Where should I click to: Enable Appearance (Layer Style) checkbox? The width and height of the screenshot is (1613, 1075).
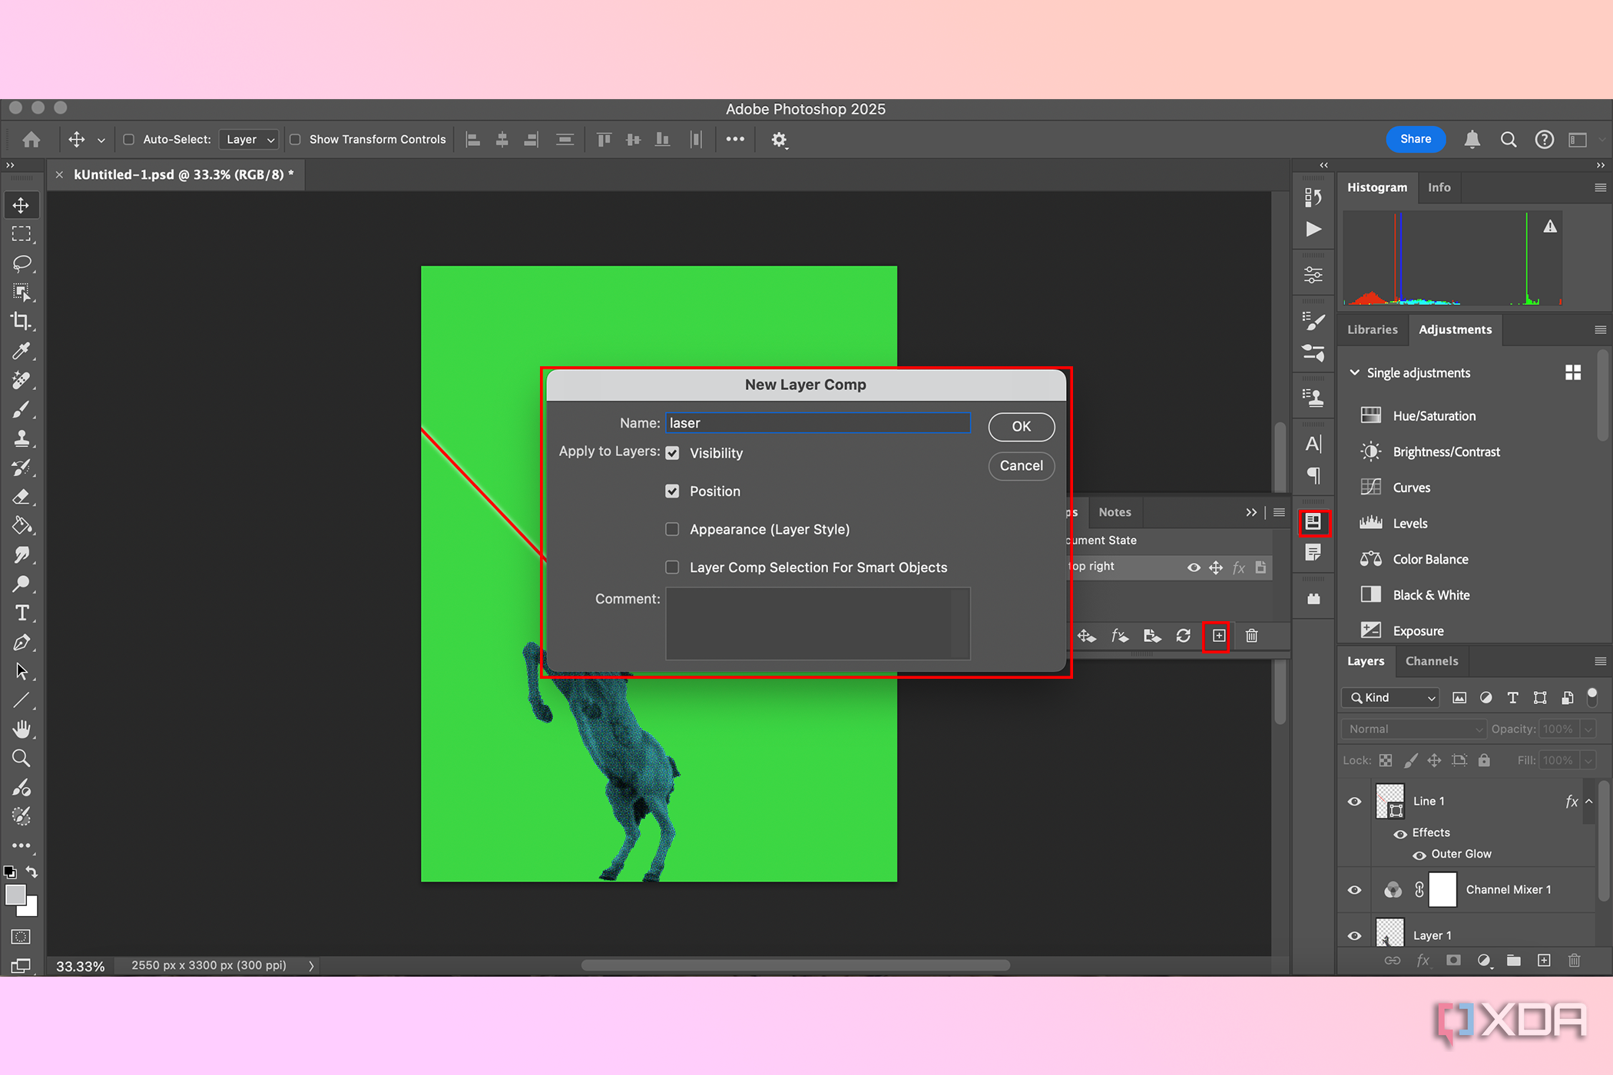(x=672, y=529)
